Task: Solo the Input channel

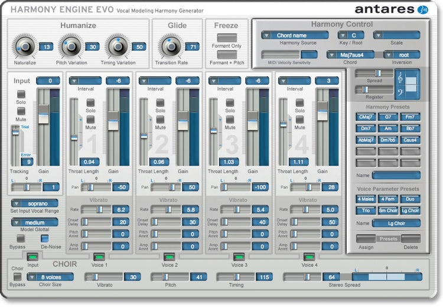Action: pos(21,94)
